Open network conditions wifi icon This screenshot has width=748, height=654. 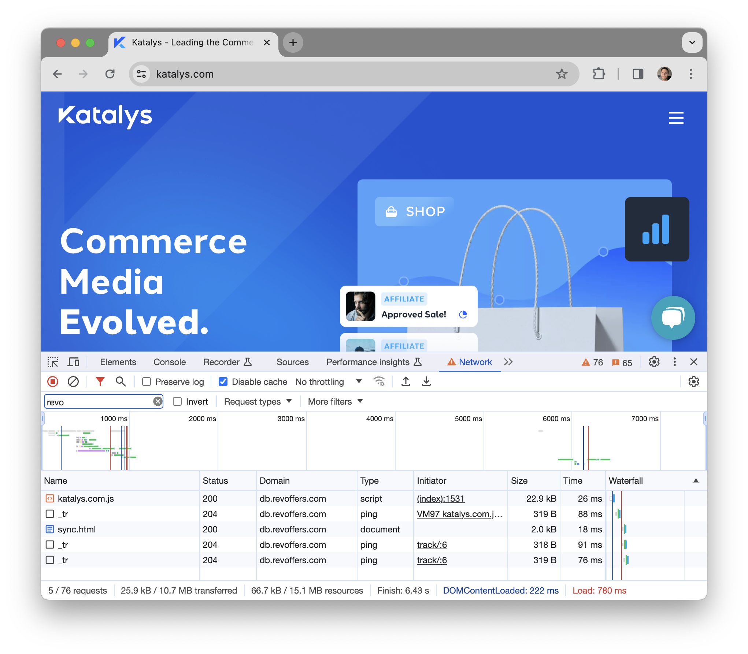tap(379, 382)
